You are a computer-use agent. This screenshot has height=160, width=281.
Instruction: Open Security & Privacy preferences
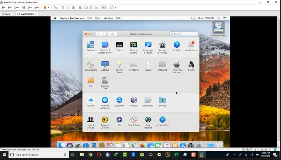pos(162,47)
